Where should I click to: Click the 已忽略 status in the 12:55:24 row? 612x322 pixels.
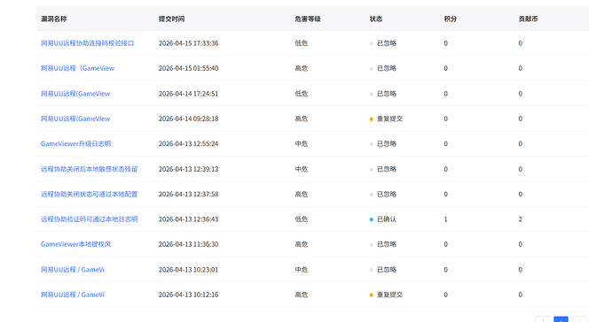tap(387, 143)
